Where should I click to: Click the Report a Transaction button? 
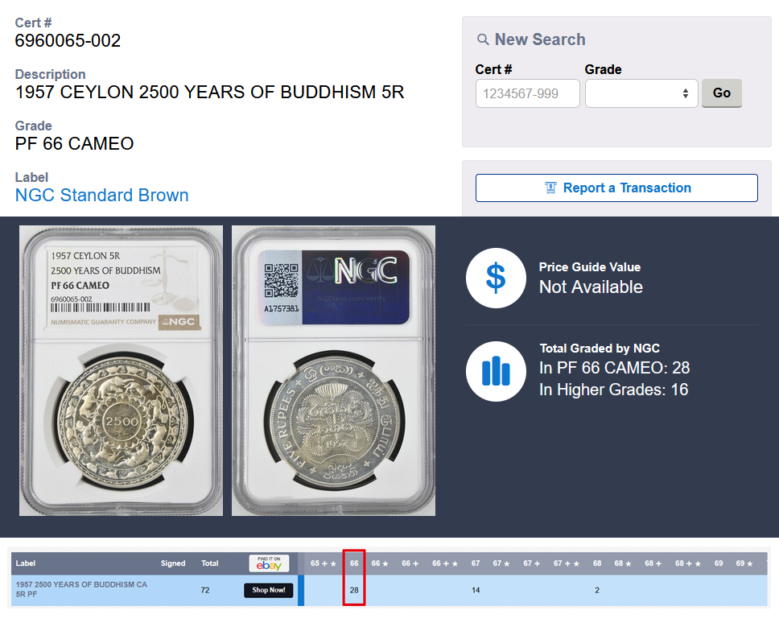616,188
